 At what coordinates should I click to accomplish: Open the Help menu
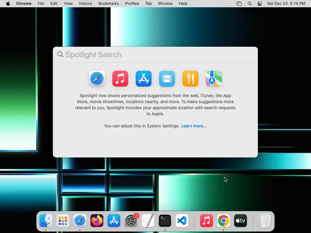(183, 4)
